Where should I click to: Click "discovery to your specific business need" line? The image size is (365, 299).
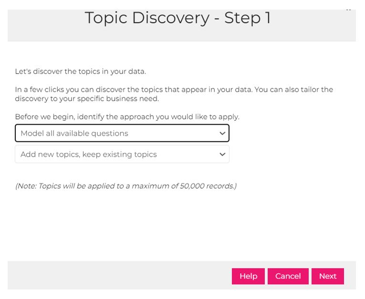click(87, 99)
